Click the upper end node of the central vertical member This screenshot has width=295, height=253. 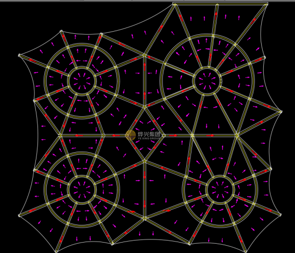(x=145, y=55)
